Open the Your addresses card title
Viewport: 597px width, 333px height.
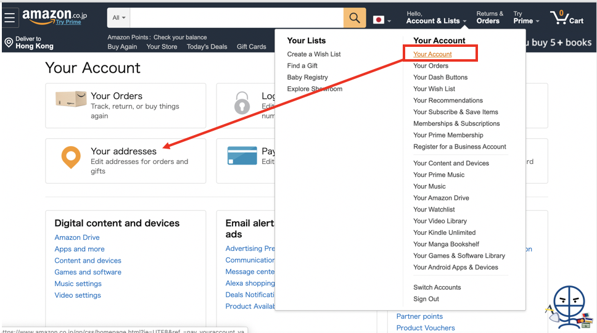pyautogui.click(x=123, y=151)
